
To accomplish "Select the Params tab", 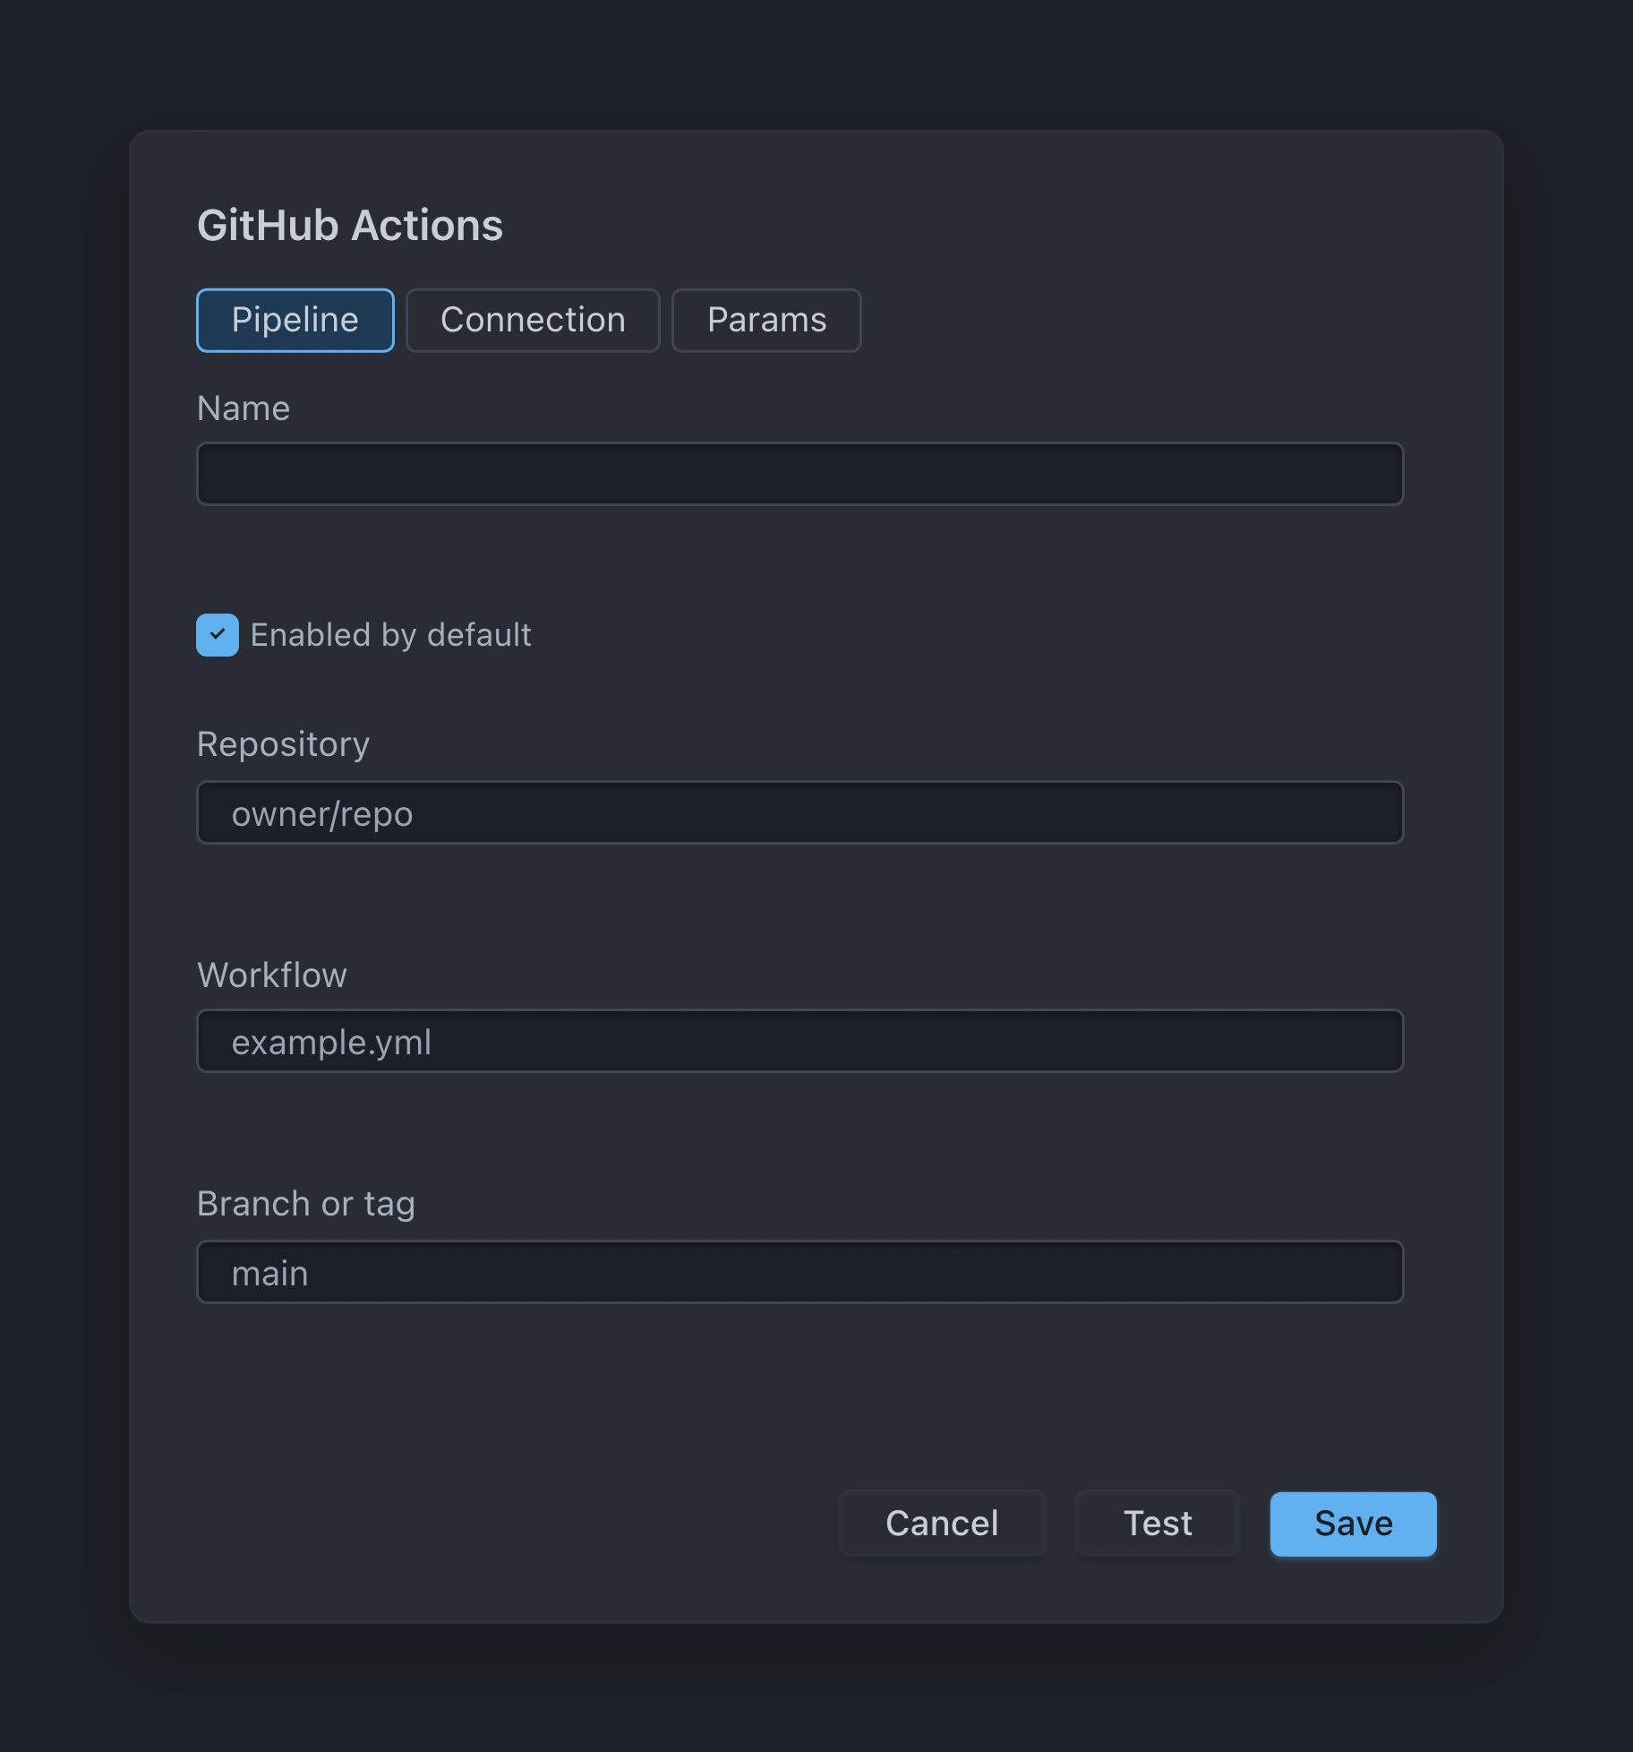I will pyautogui.click(x=766, y=320).
